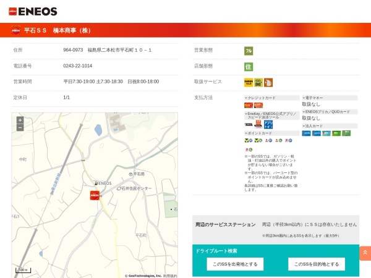Click the 石井住民センター label on the map
The width and height of the screenshot is (371, 278).
point(137,188)
